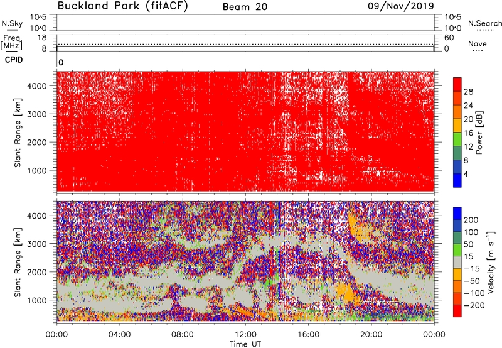Click the Power colorbar '28' tick label
Viewport: 502px width, 348px height.
click(468, 92)
